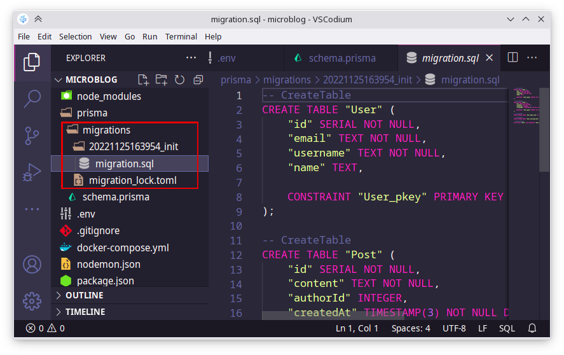This screenshot has height=355, width=564.
Task: Change file encoding UTF-8
Action: coord(454,328)
